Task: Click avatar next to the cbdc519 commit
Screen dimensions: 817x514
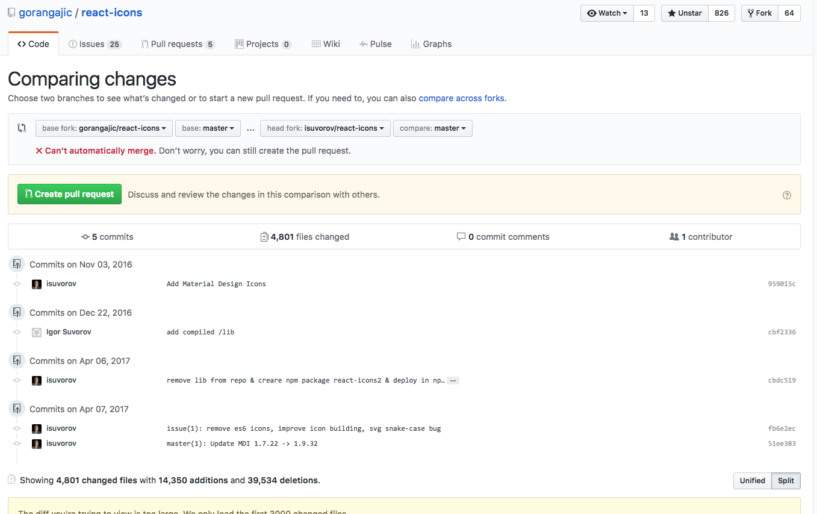Action: [x=37, y=380]
